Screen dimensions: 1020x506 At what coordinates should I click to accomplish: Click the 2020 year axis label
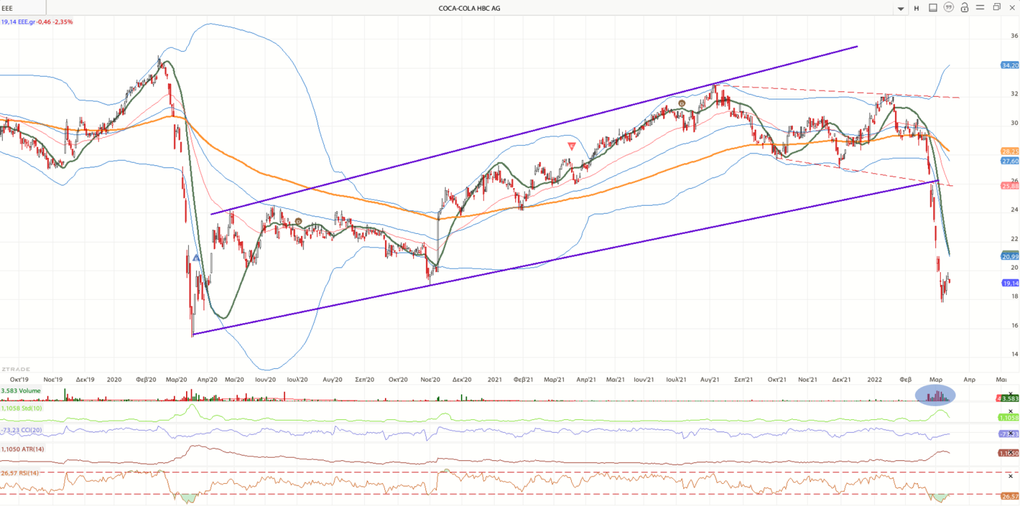pyautogui.click(x=114, y=379)
